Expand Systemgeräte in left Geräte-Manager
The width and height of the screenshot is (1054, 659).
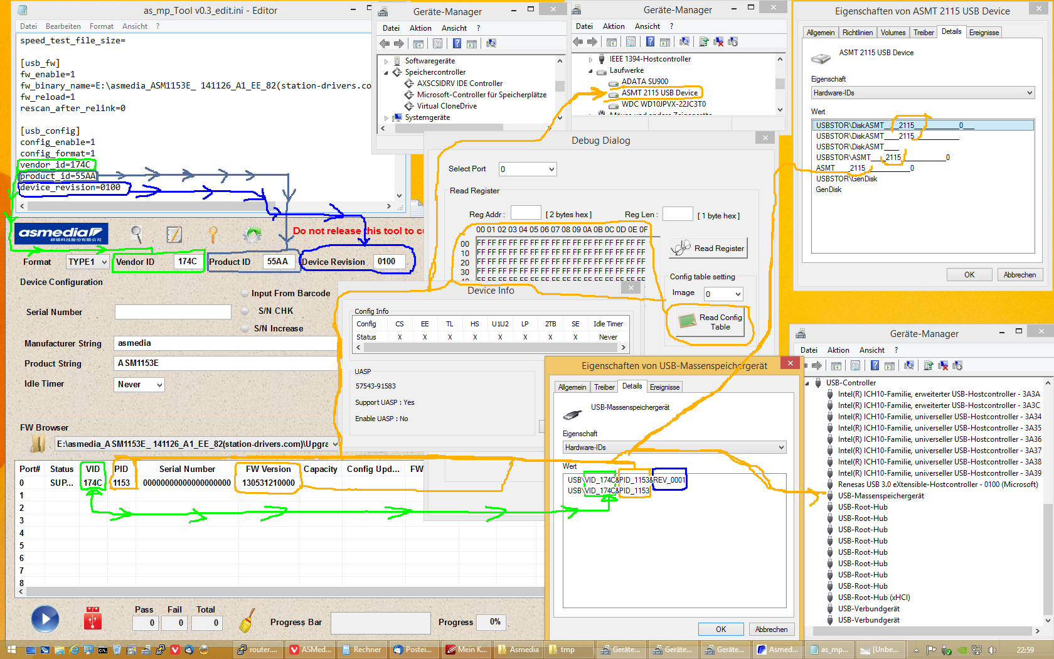click(x=386, y=117)
